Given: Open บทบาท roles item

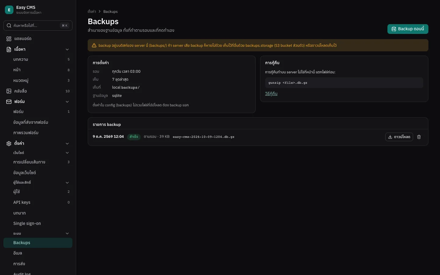Looking at the screenshot, I should [x=38, y=213].
